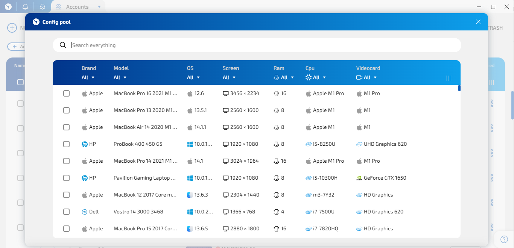Check the MacBook 12 2017 row
This screenshot has width=514, height=248.
[66, 195]
